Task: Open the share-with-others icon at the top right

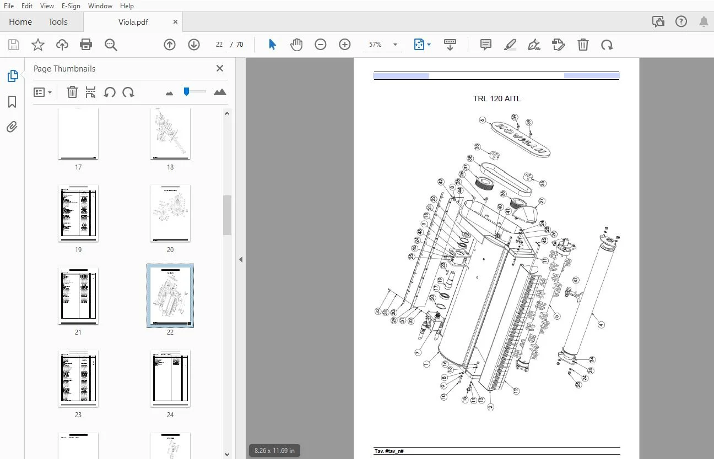Action: (x=658, y=22)
